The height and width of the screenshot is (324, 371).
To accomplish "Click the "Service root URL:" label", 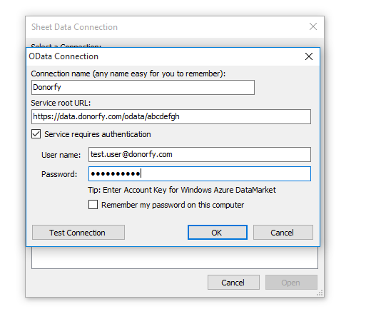I will click(x=61, y=103).
